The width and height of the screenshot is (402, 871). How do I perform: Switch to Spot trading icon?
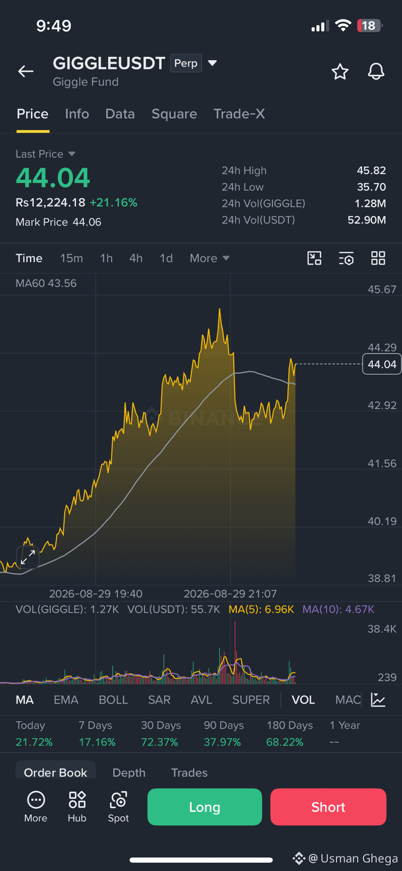(118, 807)
